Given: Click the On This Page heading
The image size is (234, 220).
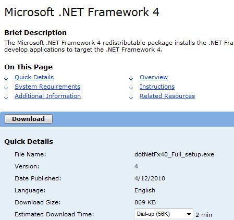Looking at the screenshot, I should [x=29, y=67].
